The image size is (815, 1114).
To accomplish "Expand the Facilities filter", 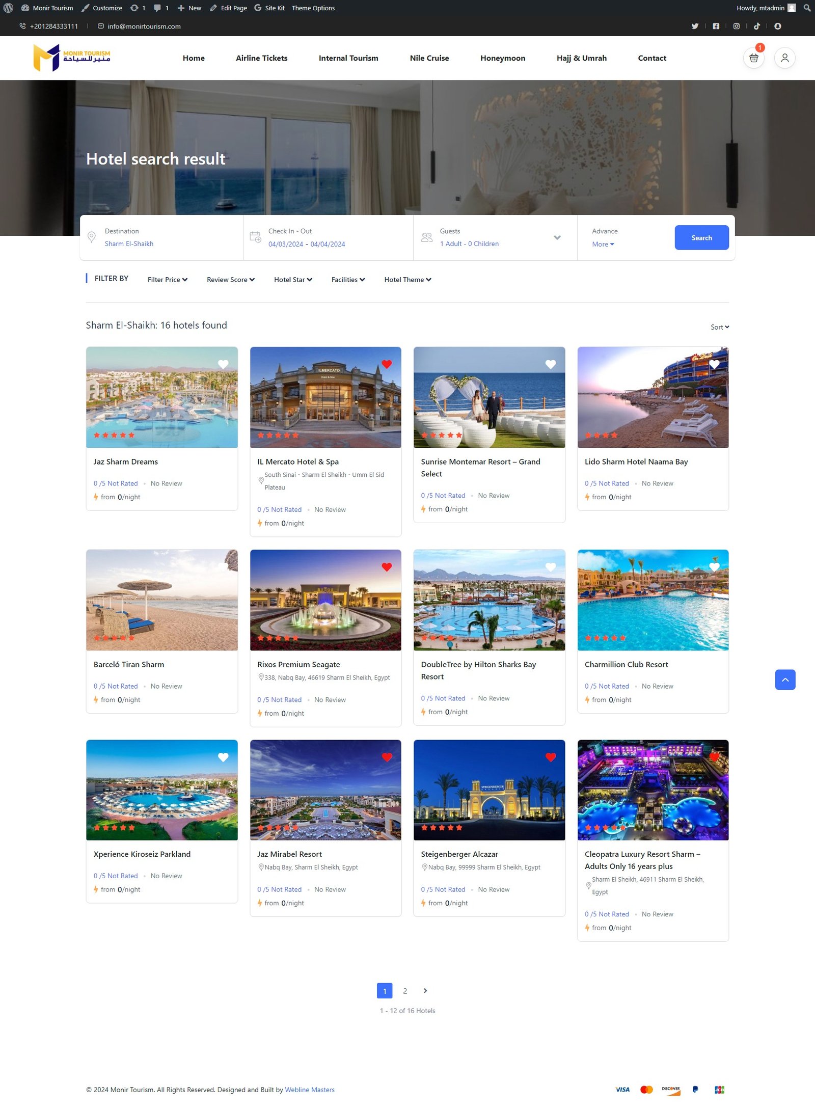I will click(348, 280).
